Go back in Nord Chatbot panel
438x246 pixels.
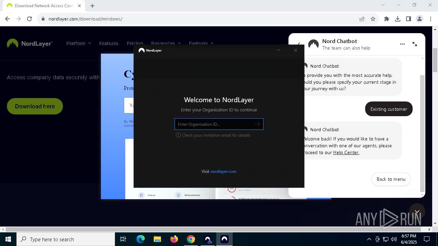point(298,44)
